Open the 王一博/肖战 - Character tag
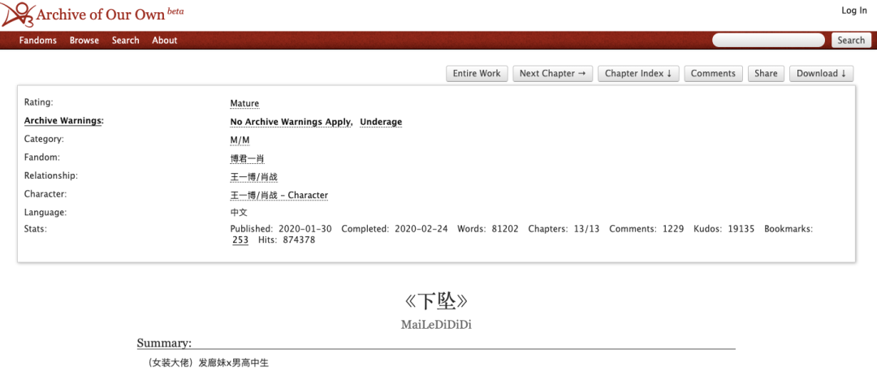 [x=279, y=196]
